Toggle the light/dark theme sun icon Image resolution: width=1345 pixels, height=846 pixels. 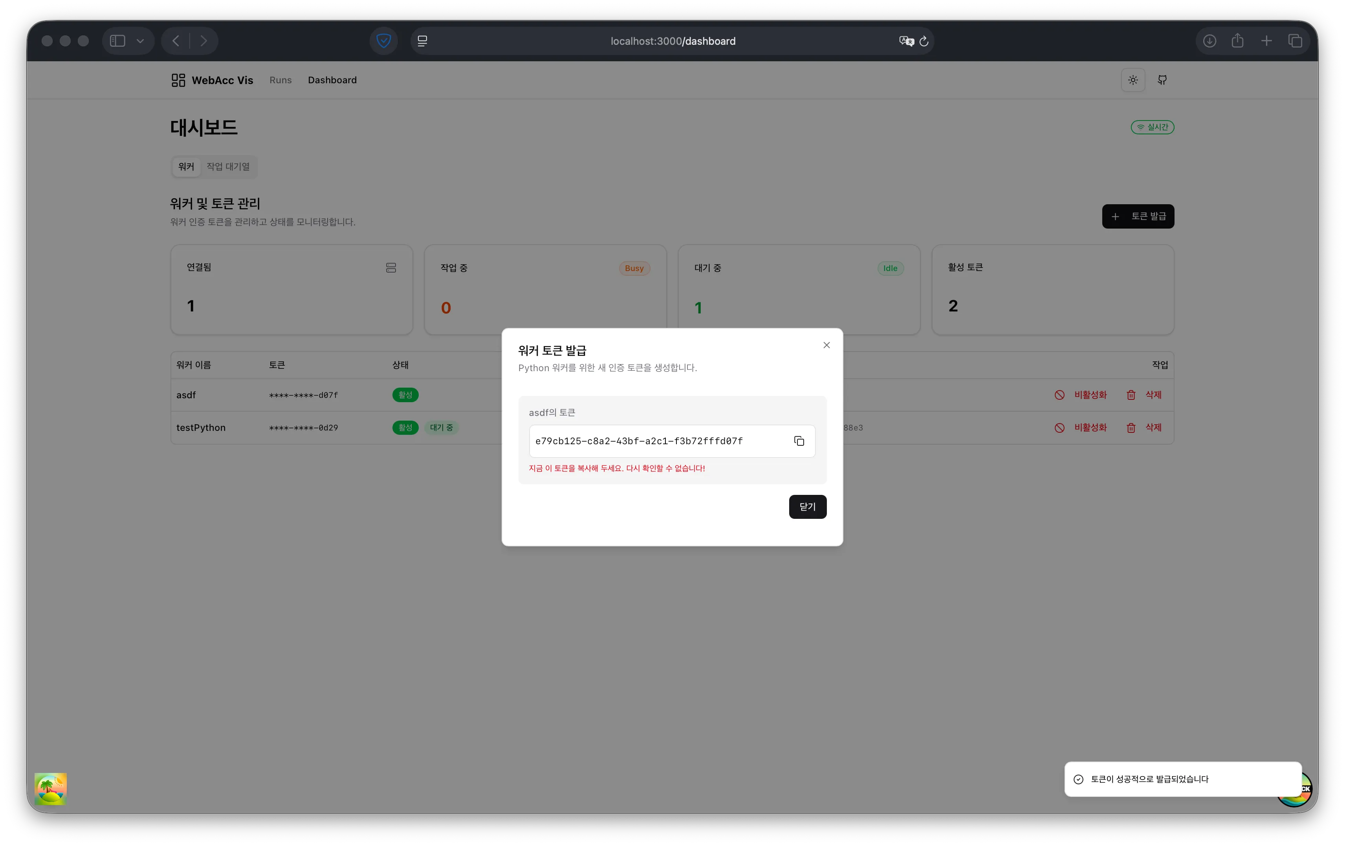(1133, 80)
